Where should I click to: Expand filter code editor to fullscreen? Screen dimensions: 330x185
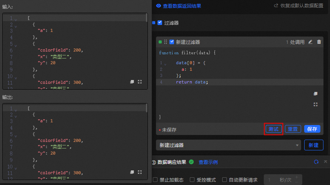click(x=315, y=105)
